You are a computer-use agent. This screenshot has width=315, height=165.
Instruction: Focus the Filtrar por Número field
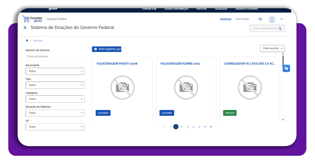(x=55, y=56)
